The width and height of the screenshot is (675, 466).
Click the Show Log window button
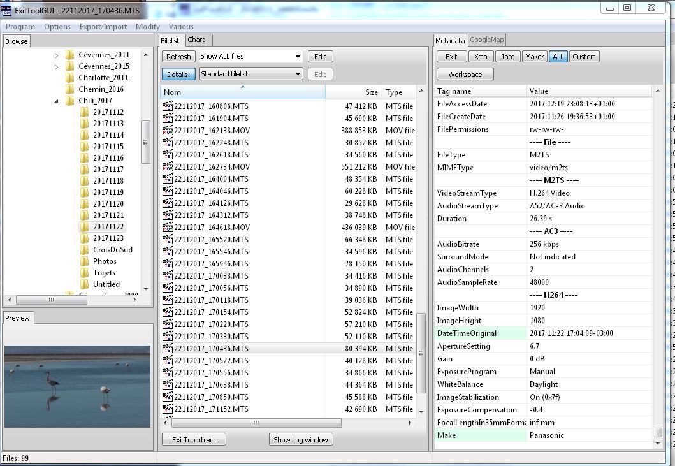pos(301,440)
